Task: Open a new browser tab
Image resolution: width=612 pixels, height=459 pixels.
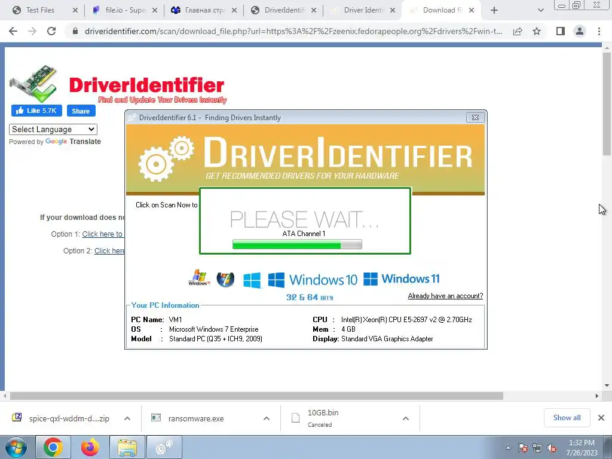Action: (x=494, y=11)
